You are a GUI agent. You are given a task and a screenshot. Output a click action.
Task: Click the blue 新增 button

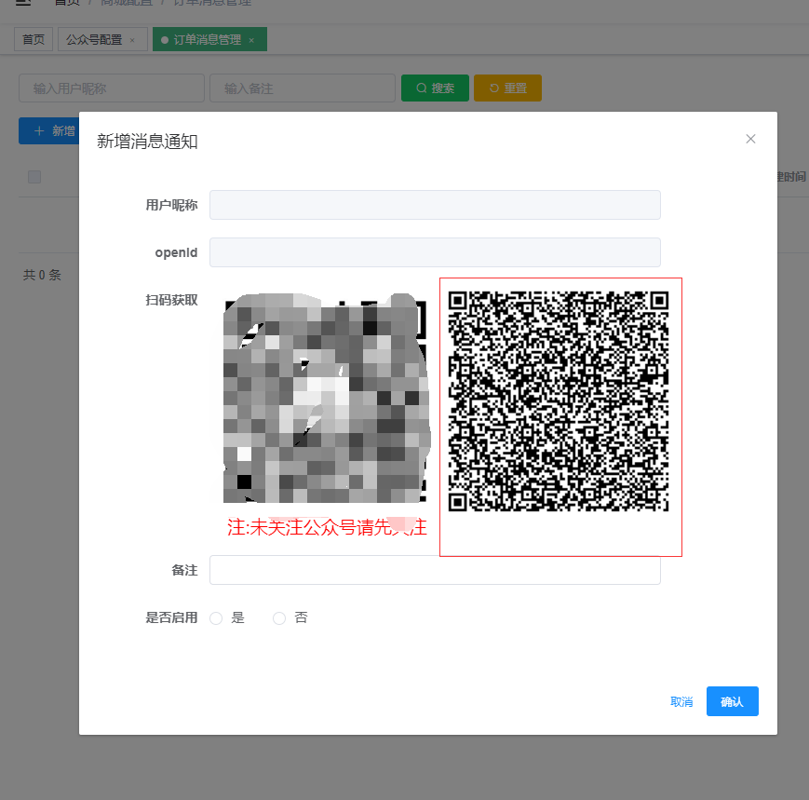tap(49, 131)
